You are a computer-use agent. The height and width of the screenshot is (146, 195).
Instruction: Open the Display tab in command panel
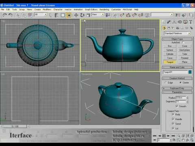[185, 22]
